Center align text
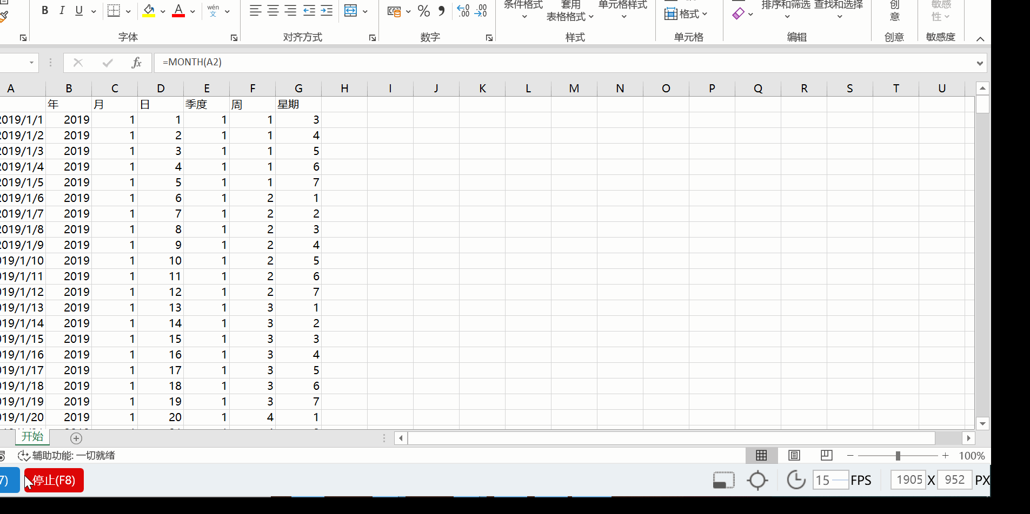Image resolution: width=1030 pixels, height=514 pixels. pos(273,11)
